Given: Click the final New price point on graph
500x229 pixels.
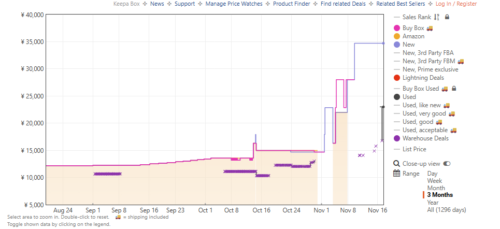Looking at the screenshot, I should point(383,44).
